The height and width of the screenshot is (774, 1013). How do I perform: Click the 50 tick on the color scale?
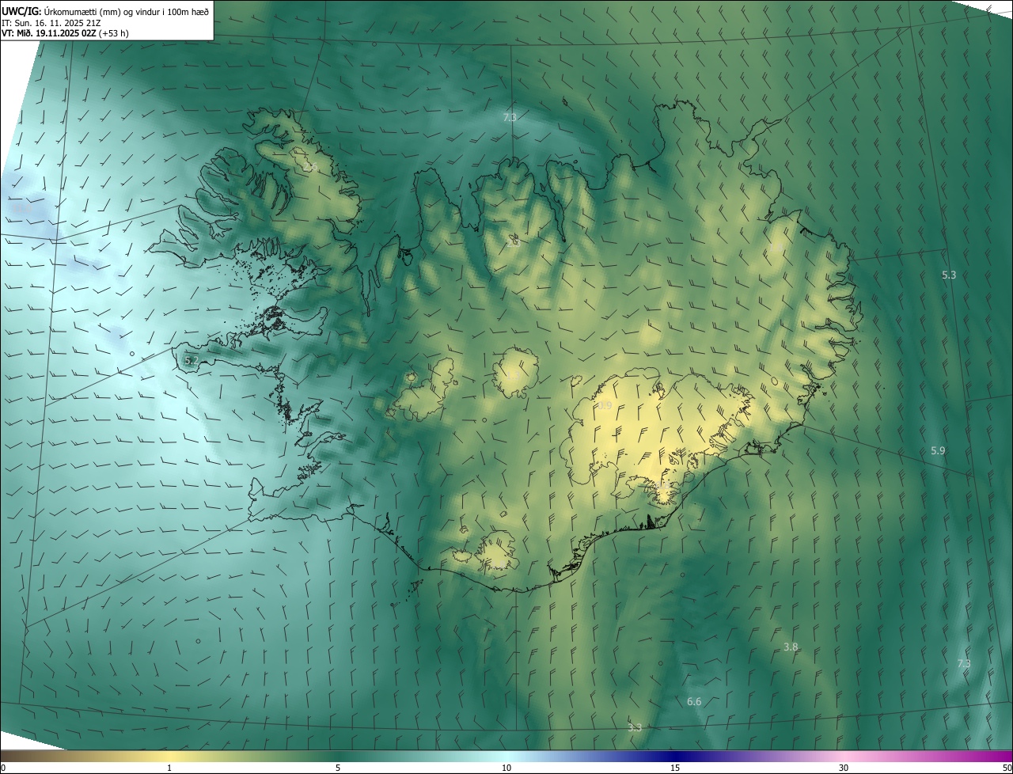tap(1007, 768)
